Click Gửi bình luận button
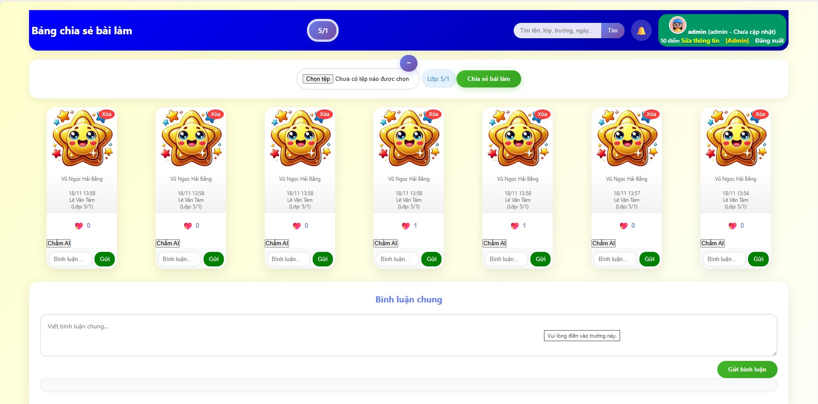This screenshot has height=404, width=818. click(x=747, y=369)
